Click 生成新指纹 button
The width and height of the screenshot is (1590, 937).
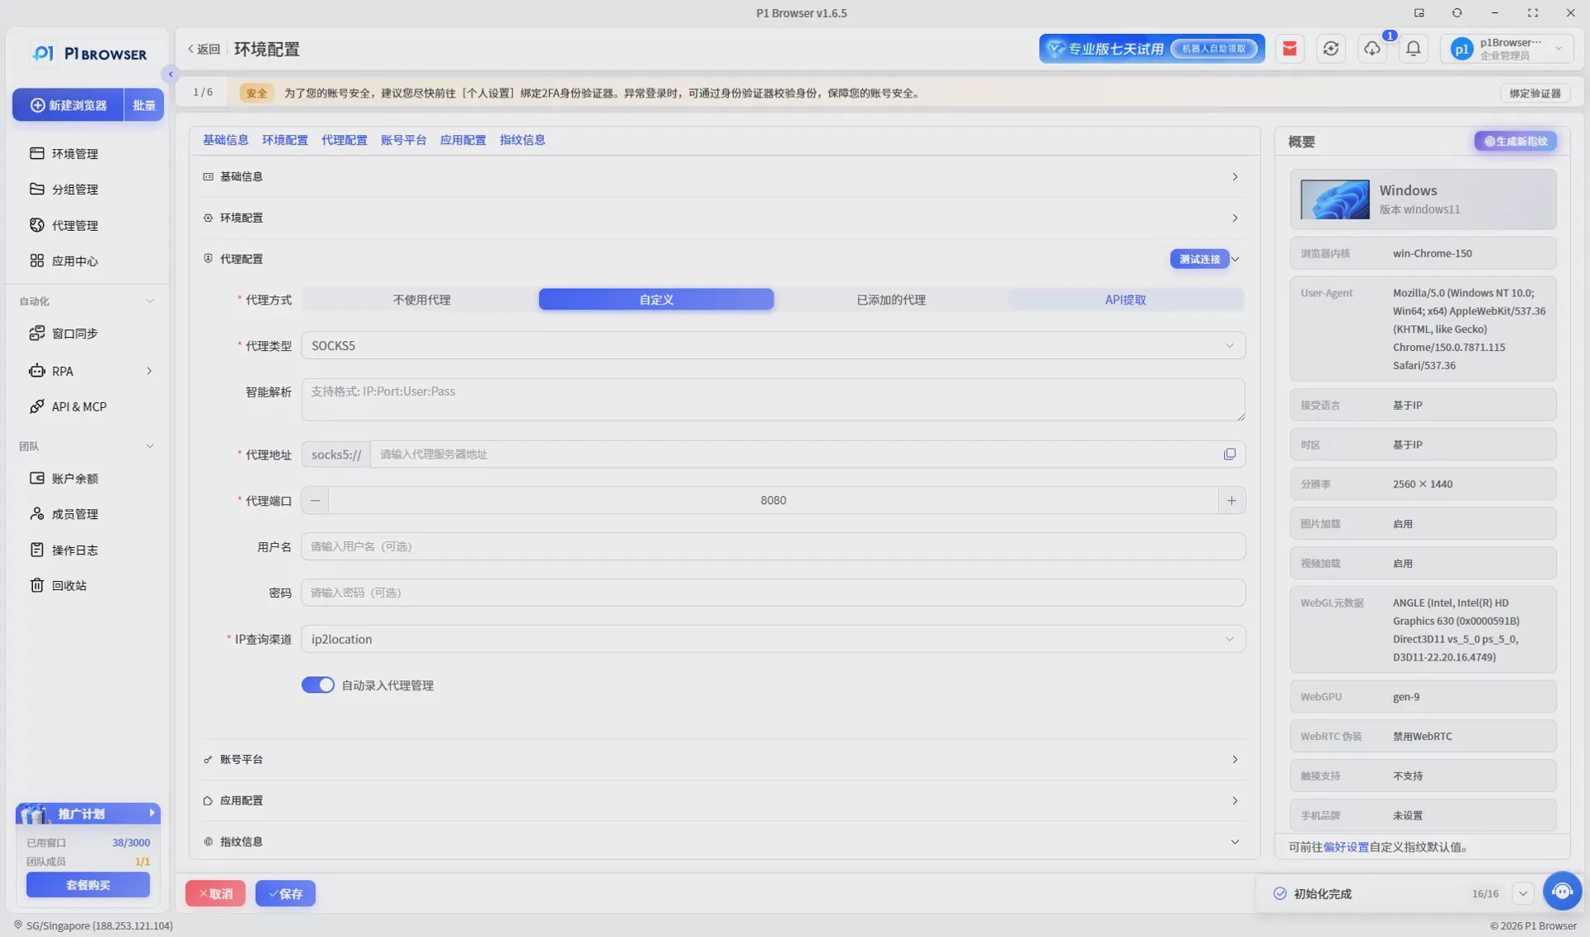pyautogui.click(x=1515, y=141)
